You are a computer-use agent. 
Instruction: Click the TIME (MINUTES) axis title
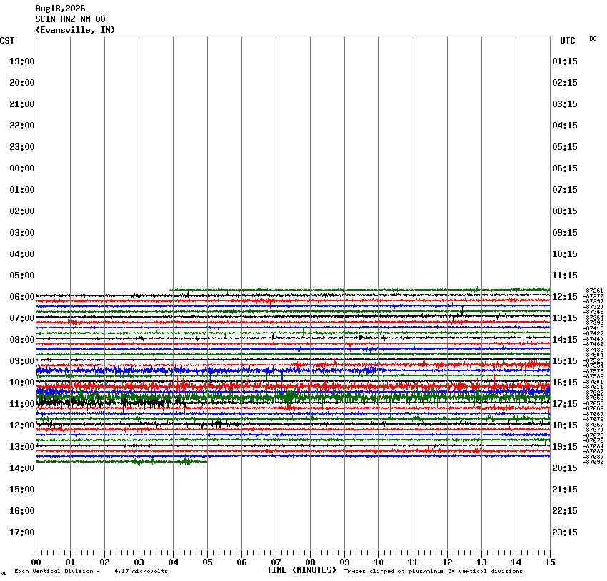tap(301, 570)
